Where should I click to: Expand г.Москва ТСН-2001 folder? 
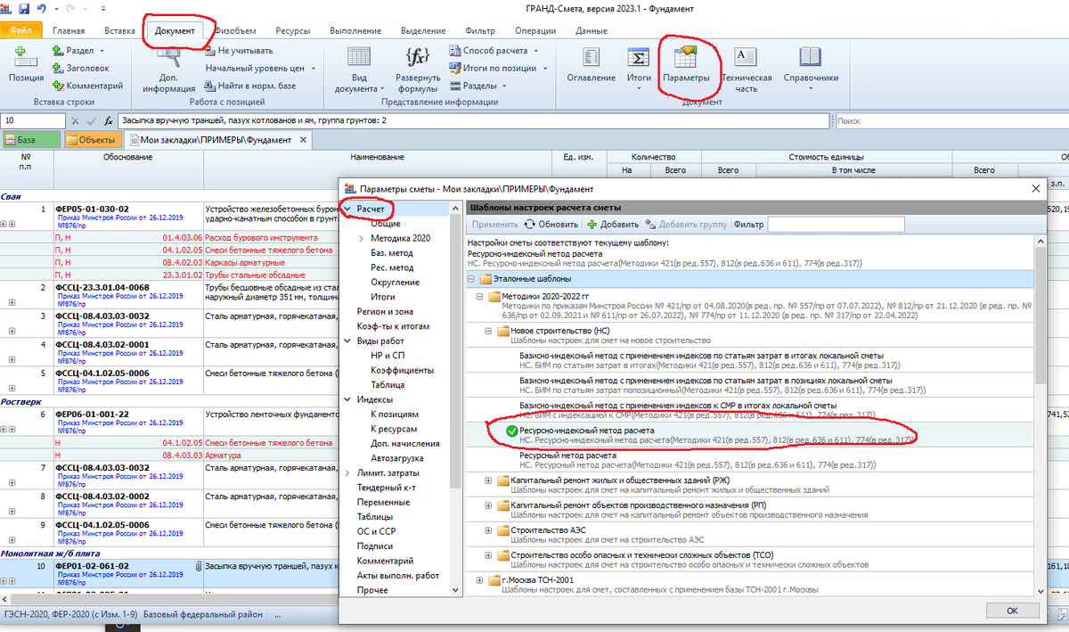[479, 582]
